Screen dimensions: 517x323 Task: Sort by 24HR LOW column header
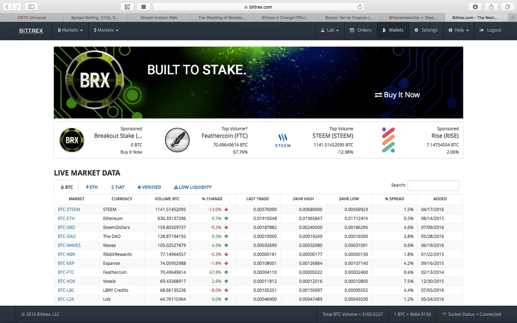[349, 199]
